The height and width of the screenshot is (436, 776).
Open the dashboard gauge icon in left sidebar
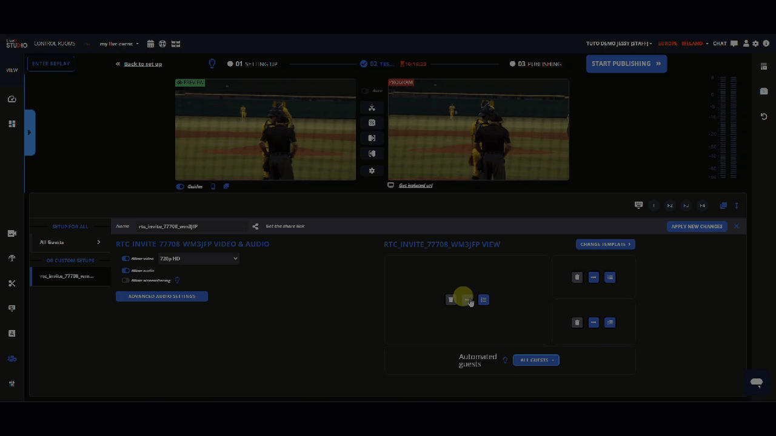[12, 99]
